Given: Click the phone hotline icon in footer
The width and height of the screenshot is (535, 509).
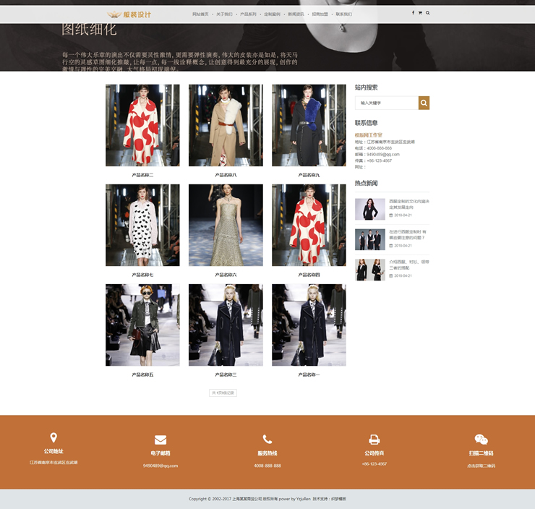Looking at the screenshot, I should pos(267,440).
